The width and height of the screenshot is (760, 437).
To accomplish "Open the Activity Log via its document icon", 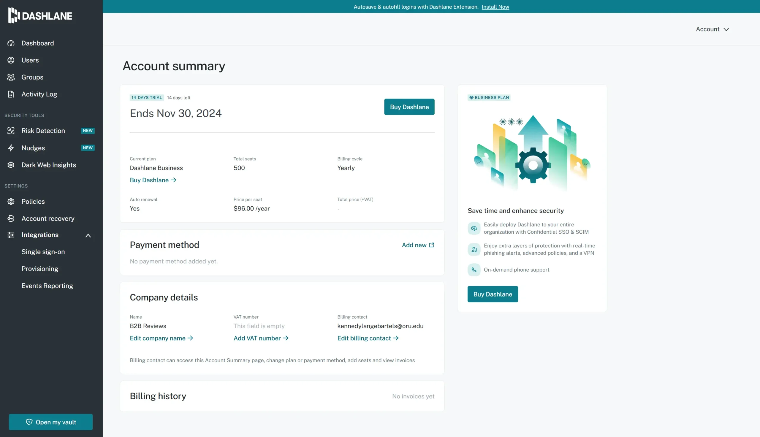I will click(11, 94).
